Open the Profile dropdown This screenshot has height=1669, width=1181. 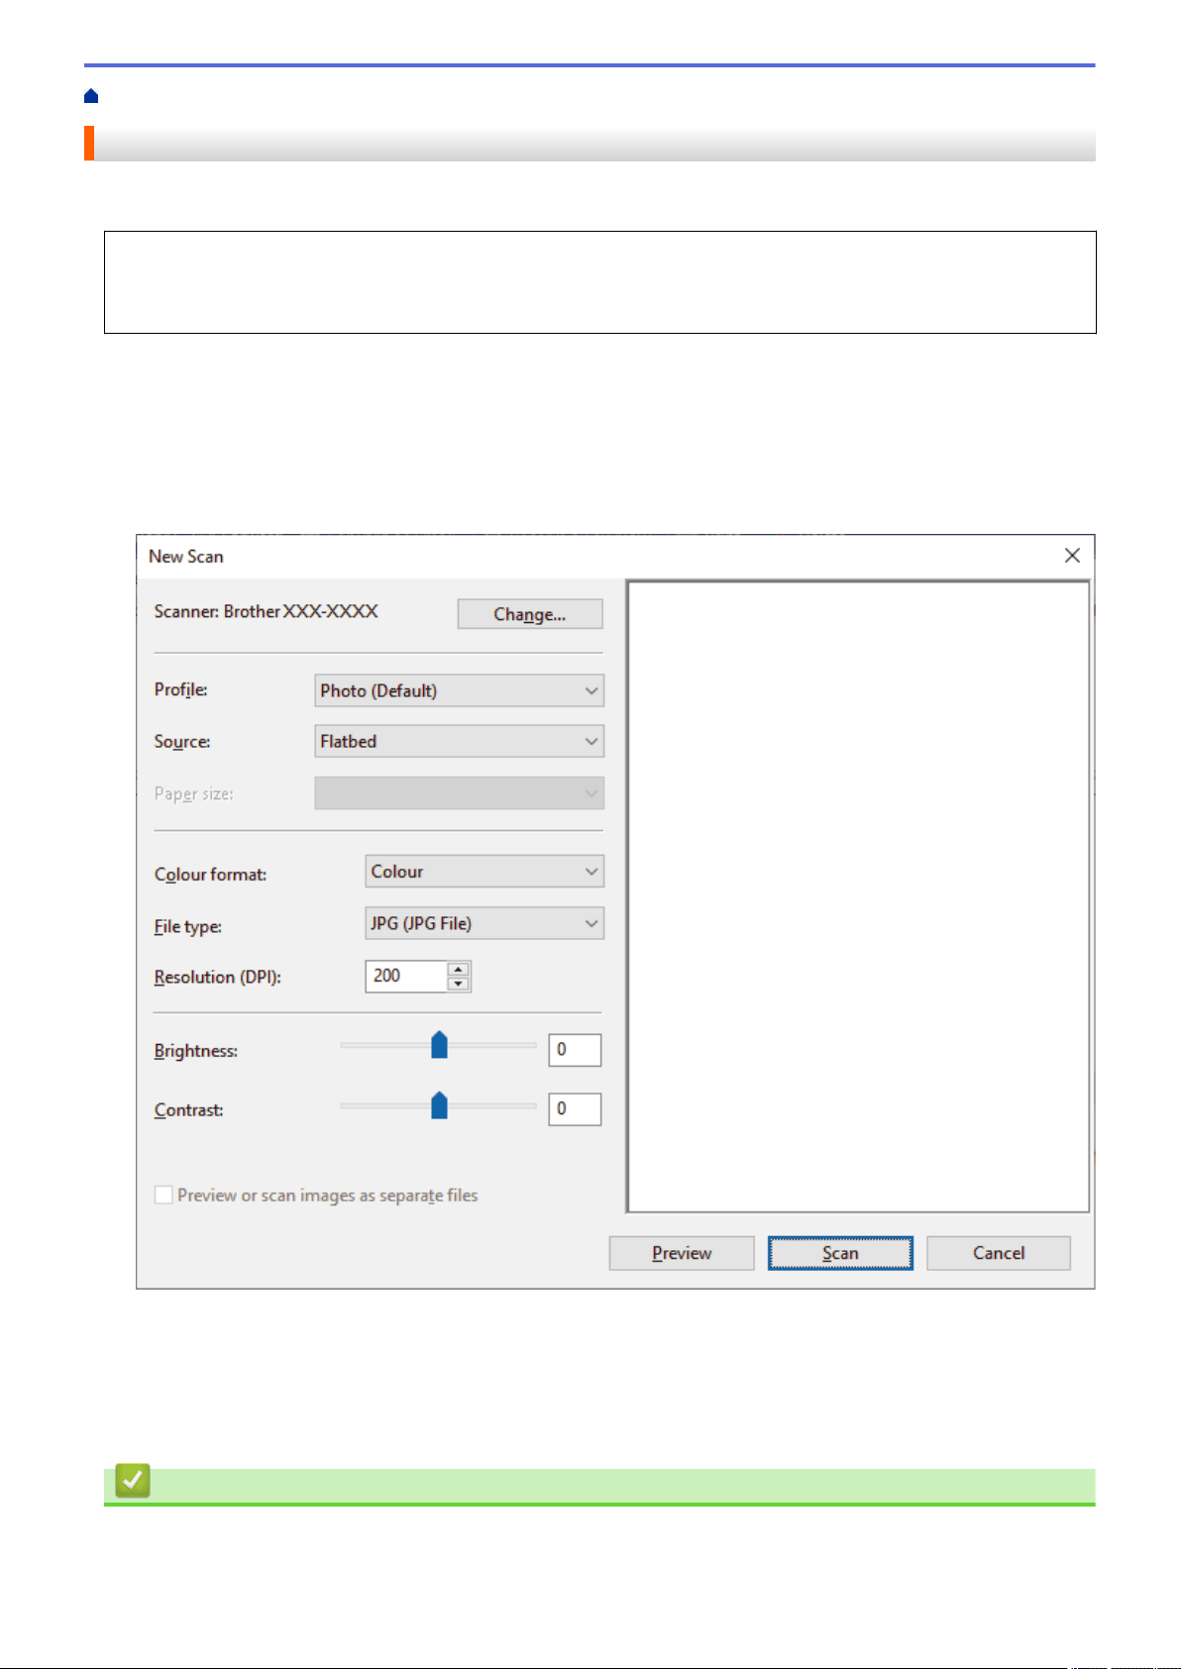tap(460, 690)
